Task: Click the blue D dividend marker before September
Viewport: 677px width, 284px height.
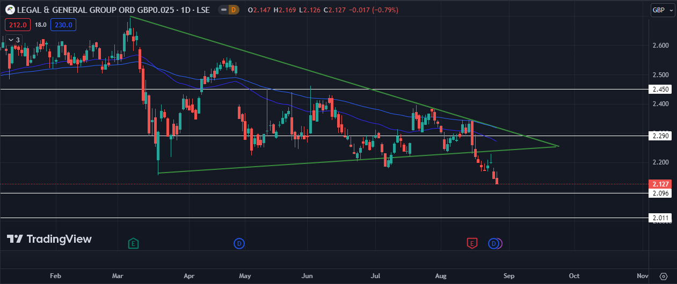Action: [493, 244]
